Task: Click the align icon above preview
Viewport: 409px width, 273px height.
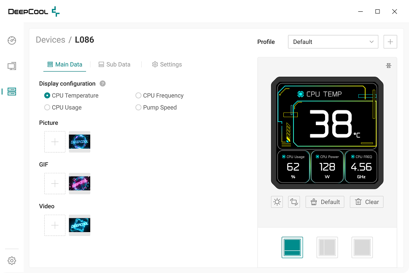Action: [389, 65]
